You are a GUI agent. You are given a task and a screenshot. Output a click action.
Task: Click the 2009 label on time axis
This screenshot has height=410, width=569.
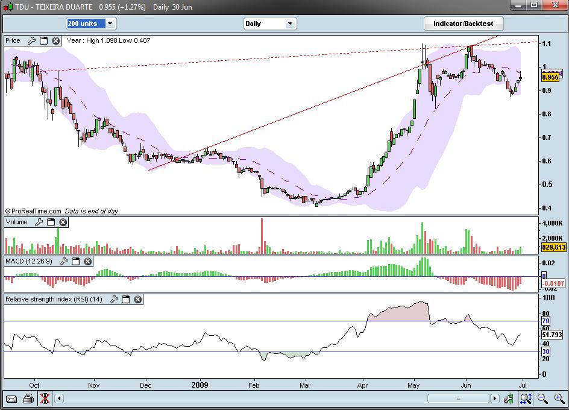[x=200, y=385]
